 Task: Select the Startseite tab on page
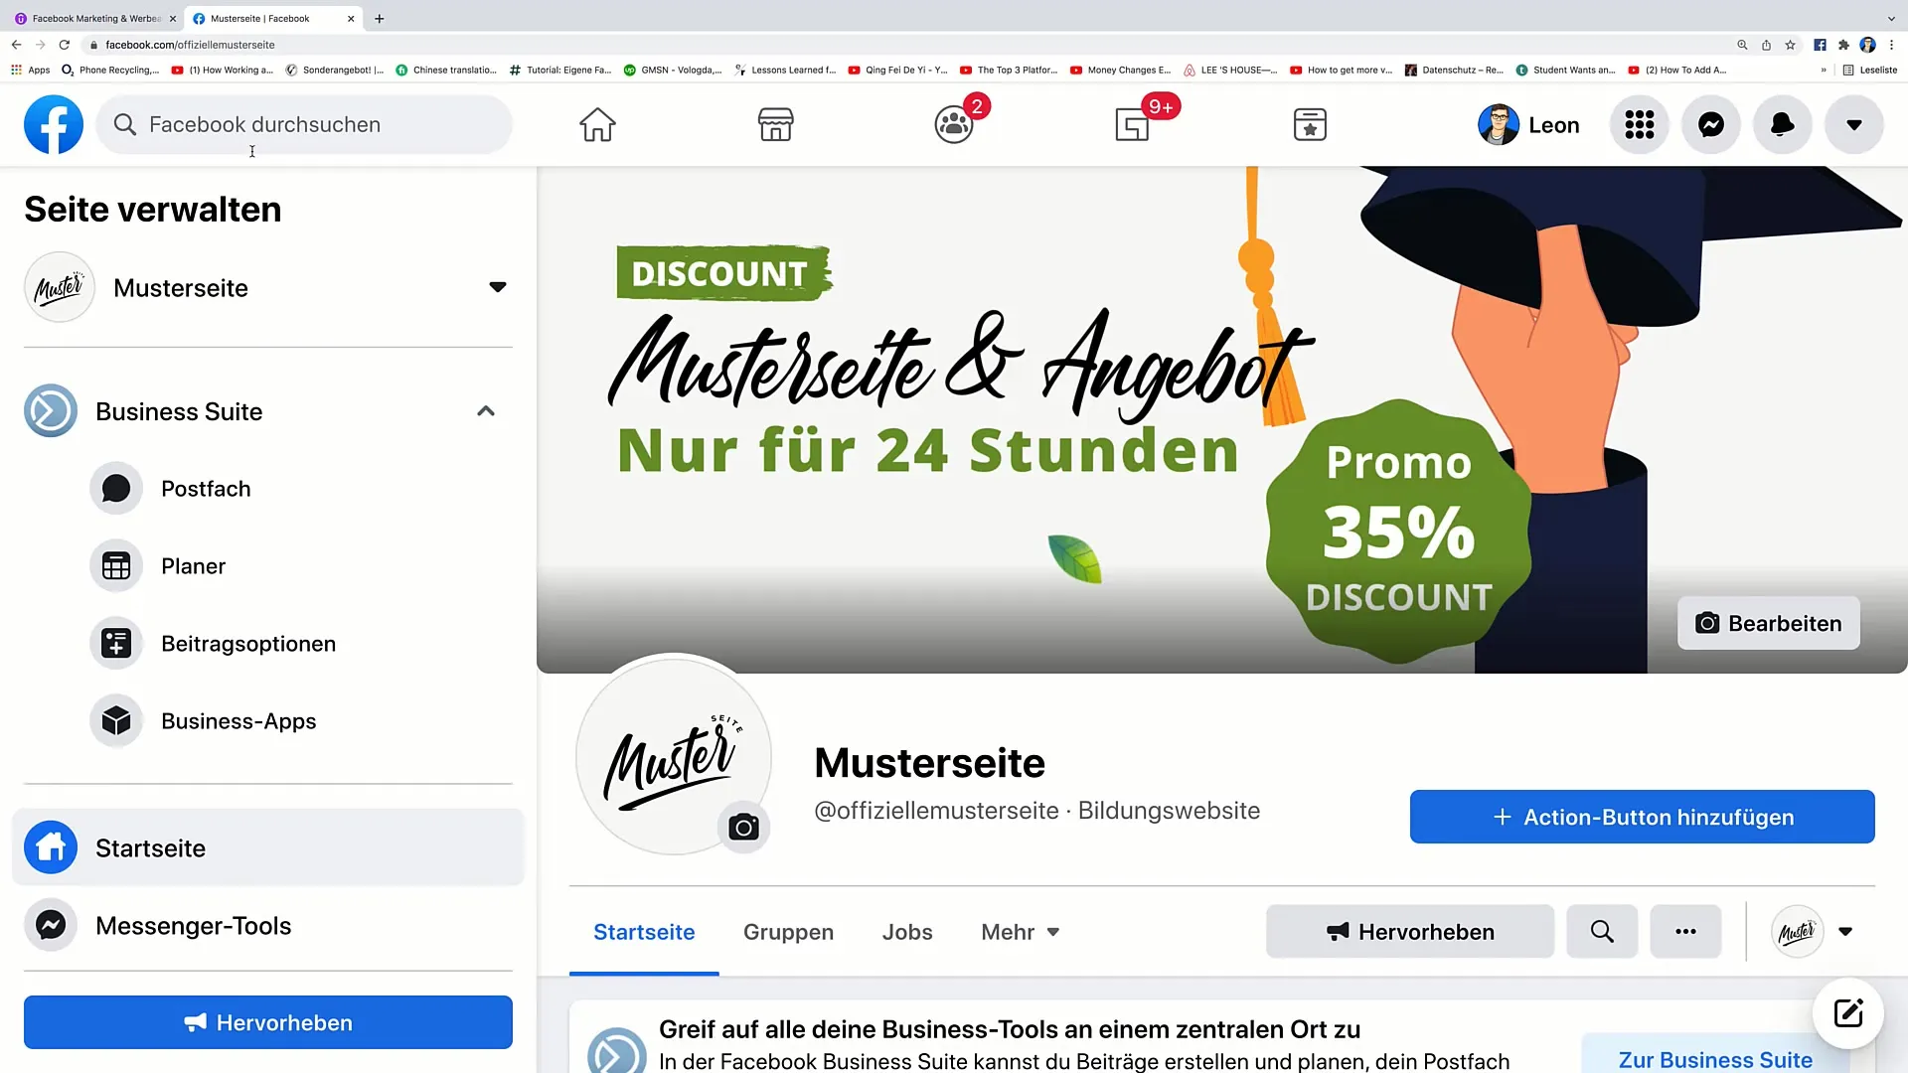643,932
